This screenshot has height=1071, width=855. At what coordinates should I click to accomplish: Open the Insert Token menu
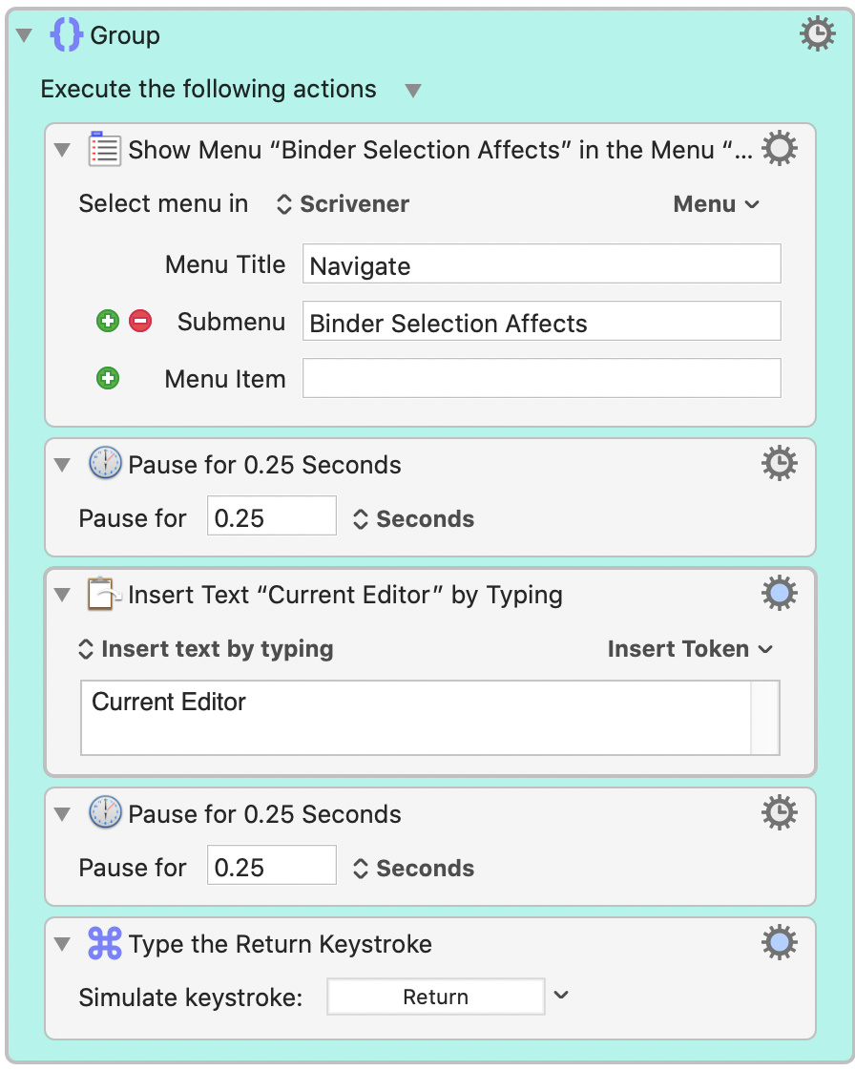(x=691, y=648)
